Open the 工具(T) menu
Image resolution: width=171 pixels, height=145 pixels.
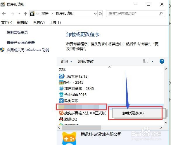coord(55,22)
